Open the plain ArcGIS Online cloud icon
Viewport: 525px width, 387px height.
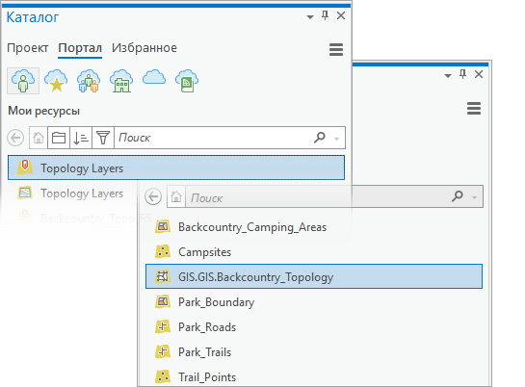154,78
